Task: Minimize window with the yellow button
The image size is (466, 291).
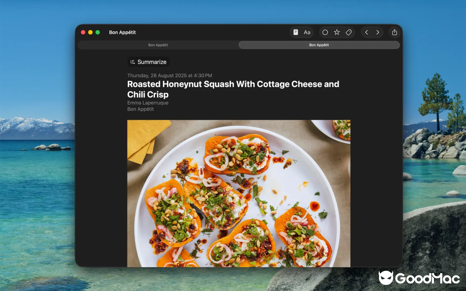Action: [90, 32]
